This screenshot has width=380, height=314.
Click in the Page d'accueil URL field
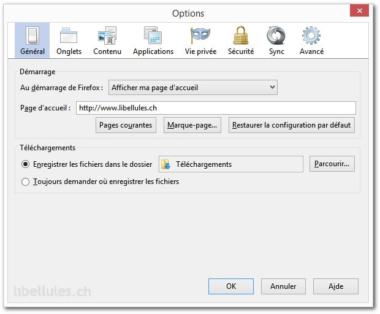tap(216, 108)
